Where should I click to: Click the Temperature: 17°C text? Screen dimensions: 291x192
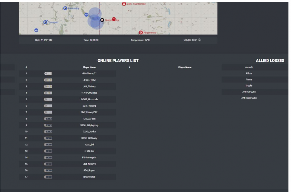[140, 40]
